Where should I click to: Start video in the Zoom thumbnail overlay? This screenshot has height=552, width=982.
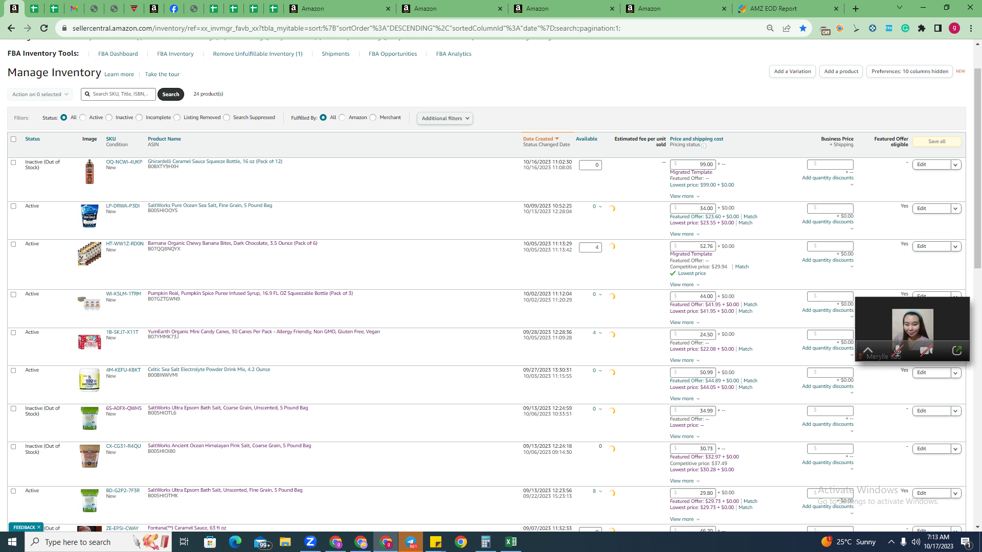(x=926, y=351)
